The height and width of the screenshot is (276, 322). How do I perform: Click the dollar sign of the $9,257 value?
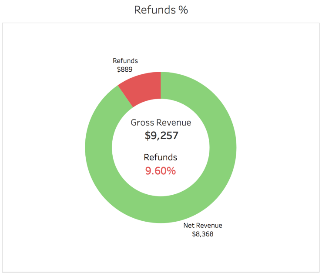(x=148, y=136)
